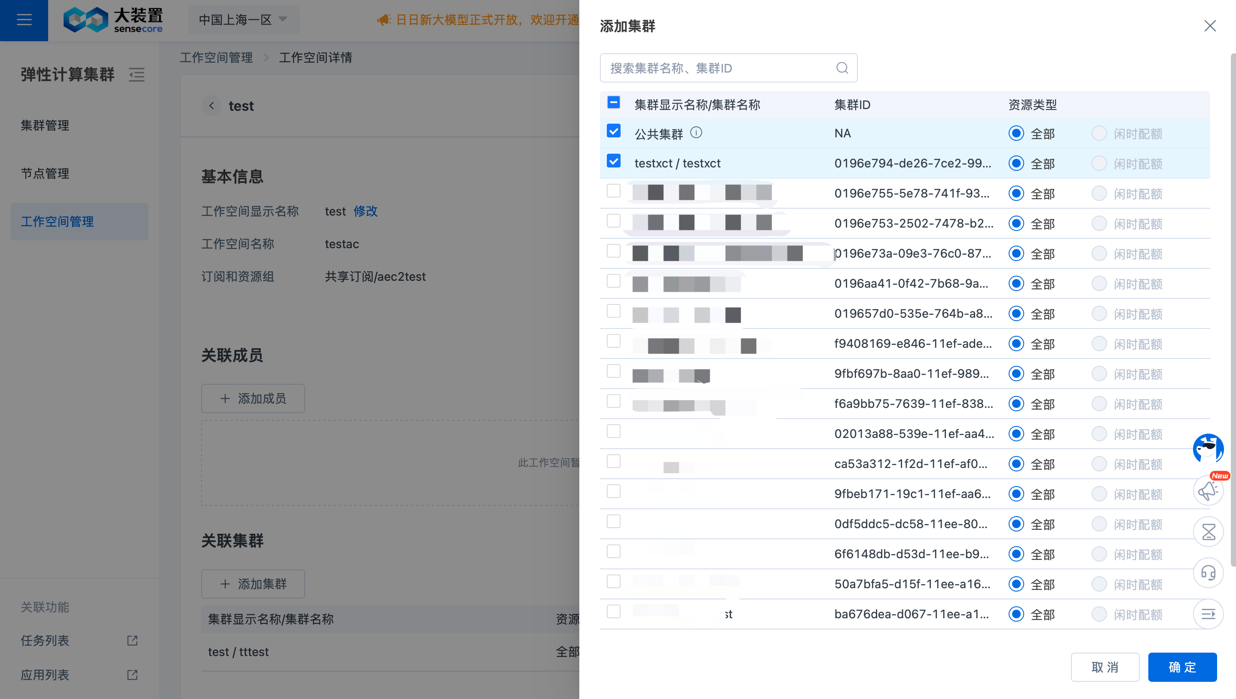The image size is (1236, 699).
Task: Select 闲时配额 radio for ca53a312-1f2d row
Action: tap(1098, 464)
